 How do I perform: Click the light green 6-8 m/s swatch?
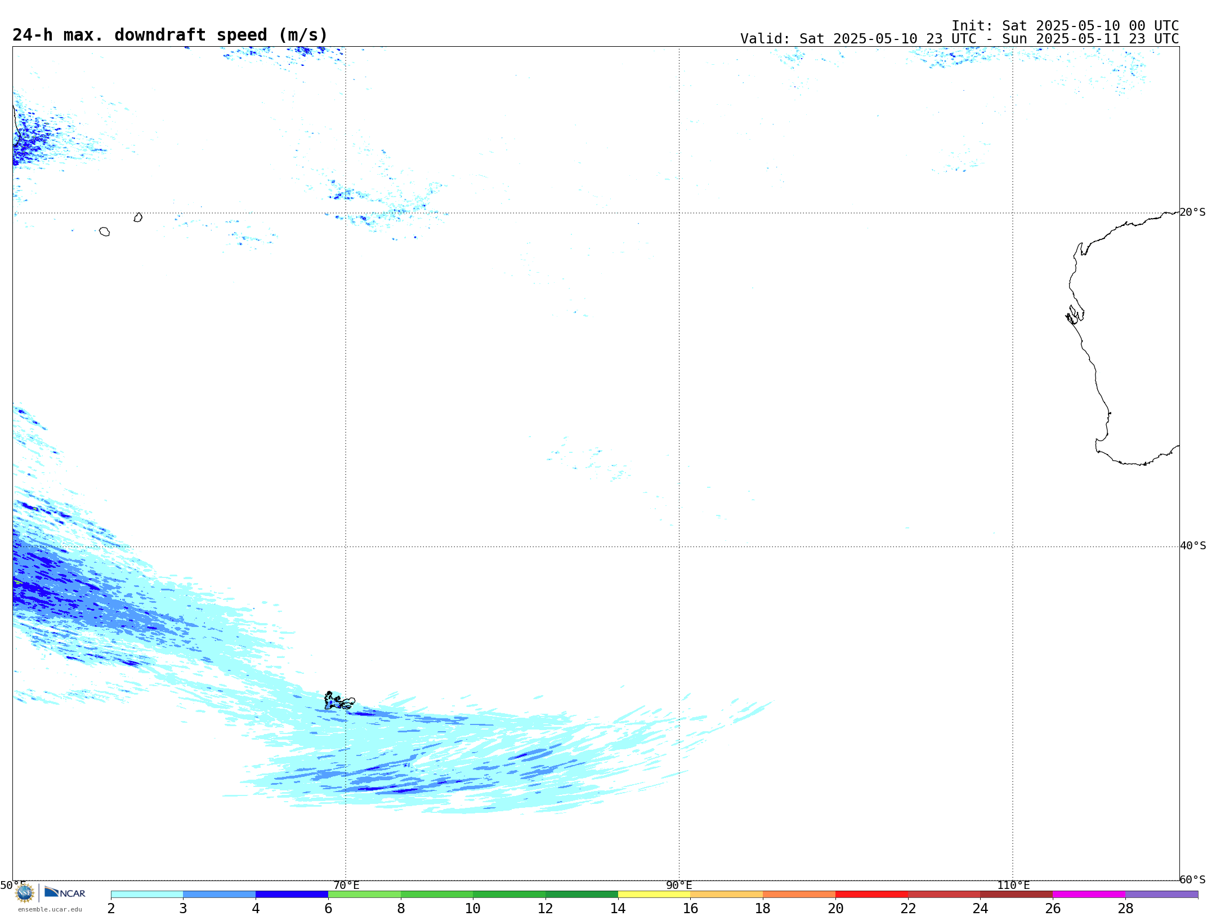[364, 894]
